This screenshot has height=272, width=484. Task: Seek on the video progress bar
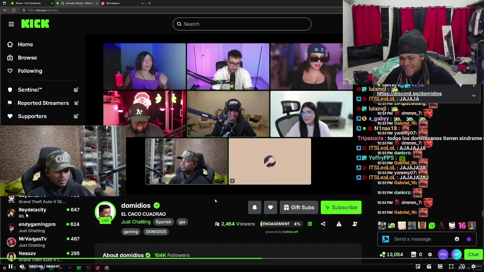[242, 259]
